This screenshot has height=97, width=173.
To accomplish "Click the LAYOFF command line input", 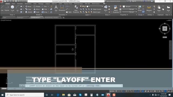I will point(74,86).
